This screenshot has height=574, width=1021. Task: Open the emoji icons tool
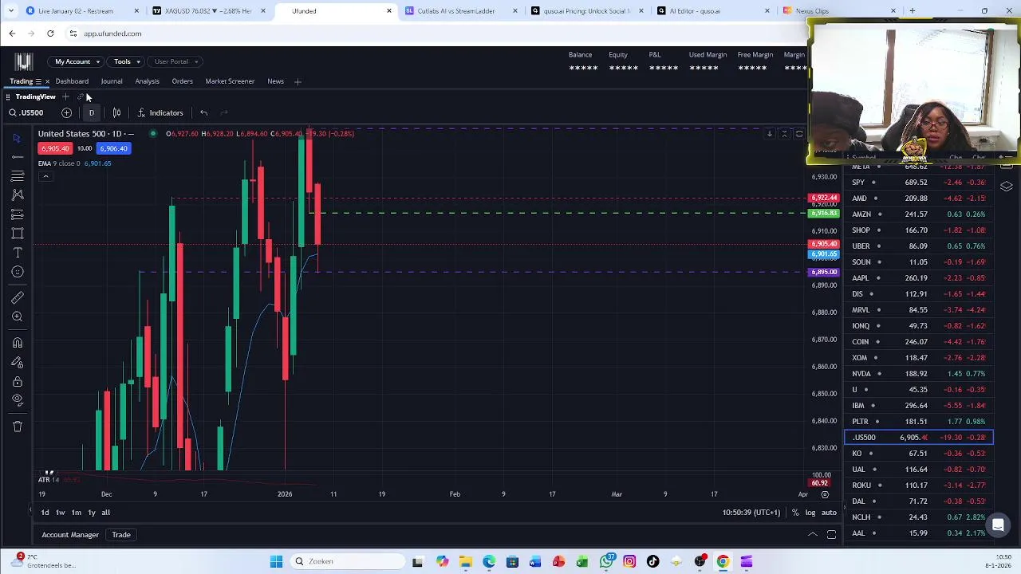17,272
